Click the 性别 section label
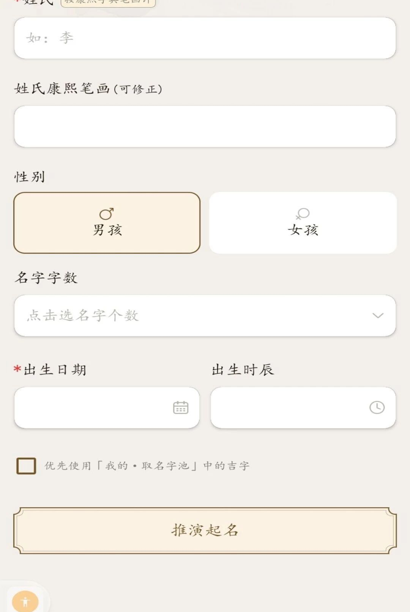The width and height of the screenshot is (410, 612). point(30,177)
